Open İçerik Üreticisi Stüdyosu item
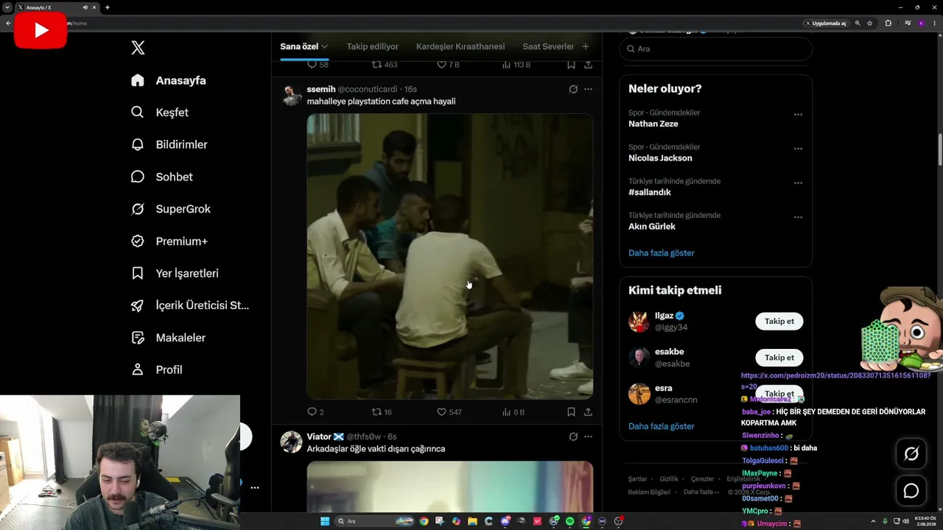This screenshot has width=943, height=530. [x=190, y=305]
